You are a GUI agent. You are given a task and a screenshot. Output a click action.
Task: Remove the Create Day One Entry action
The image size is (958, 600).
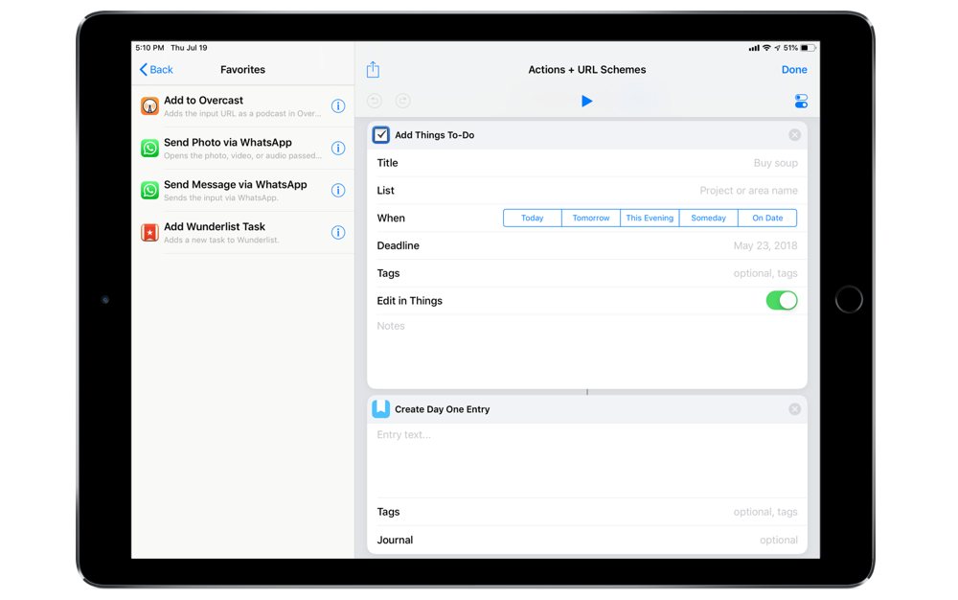pyautogui.click(x=794, y=409)
